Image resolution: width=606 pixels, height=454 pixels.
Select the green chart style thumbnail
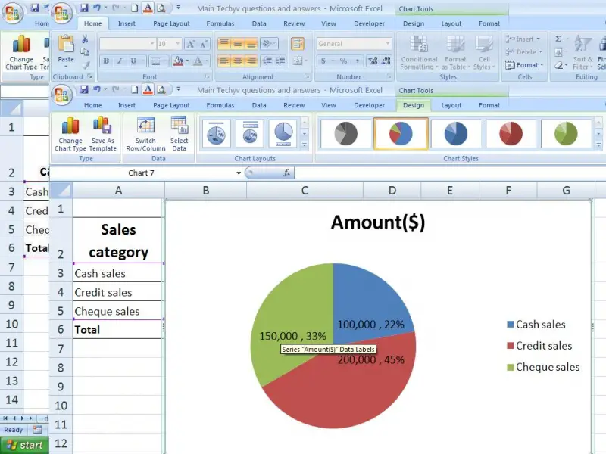(566, 134)
